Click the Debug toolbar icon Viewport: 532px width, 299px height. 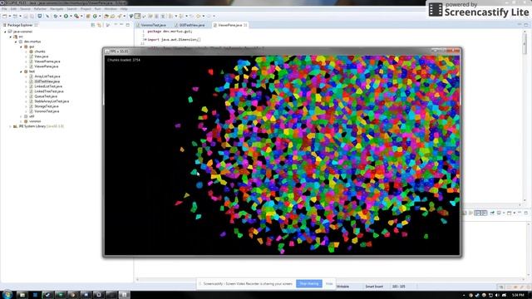tap(56, 16)
